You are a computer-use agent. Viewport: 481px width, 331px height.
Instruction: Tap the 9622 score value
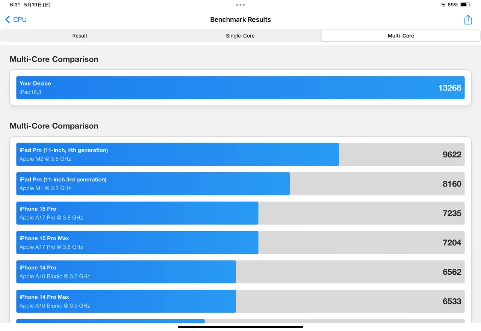tap(452, 155)
